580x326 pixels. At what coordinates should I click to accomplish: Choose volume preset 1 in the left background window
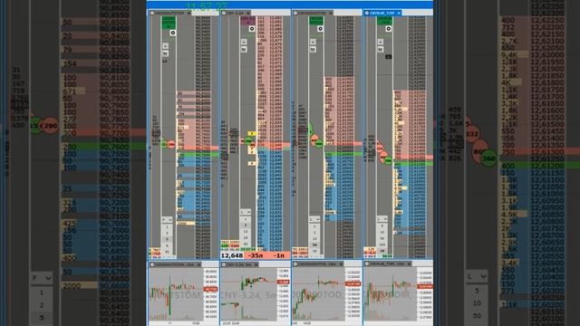42,292
